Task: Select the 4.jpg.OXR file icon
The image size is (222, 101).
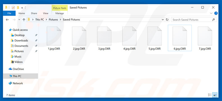Action: click(x=129, y=36)
